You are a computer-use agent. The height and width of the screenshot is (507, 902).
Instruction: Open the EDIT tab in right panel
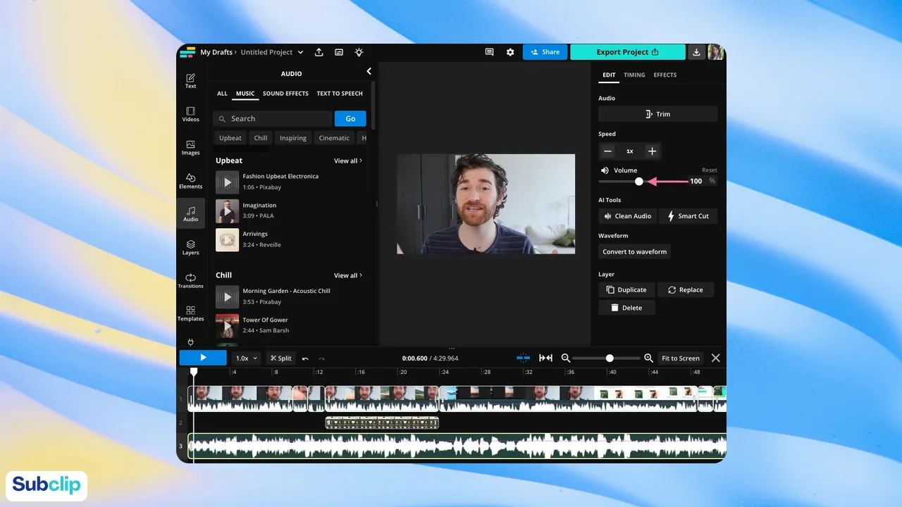click(x=609, y=75)
